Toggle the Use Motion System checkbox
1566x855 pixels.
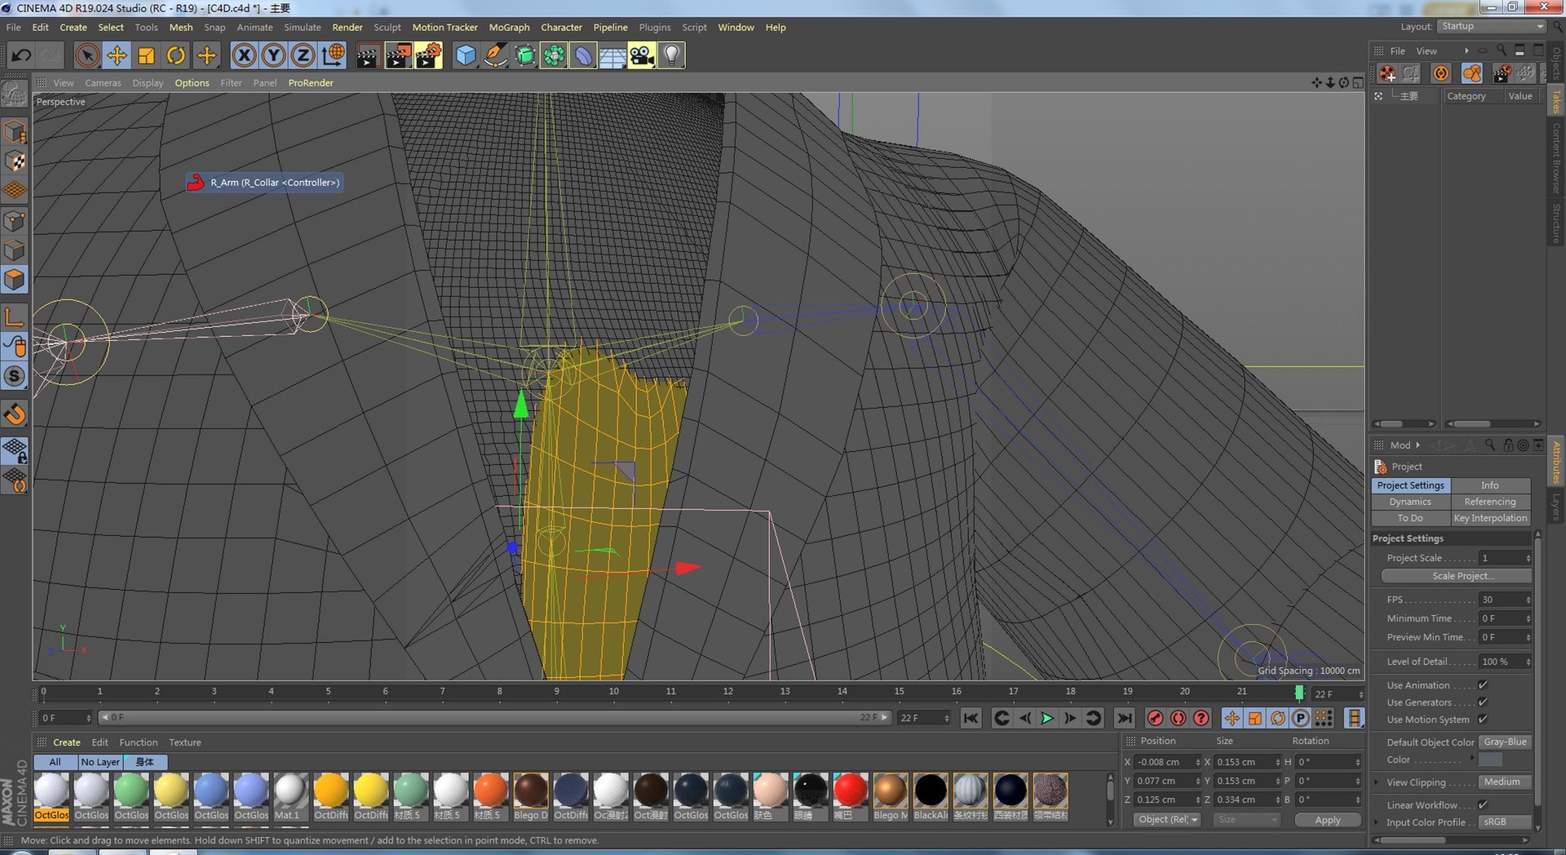1483,720
